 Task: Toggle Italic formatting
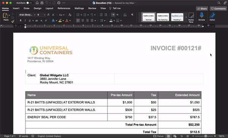25,20
